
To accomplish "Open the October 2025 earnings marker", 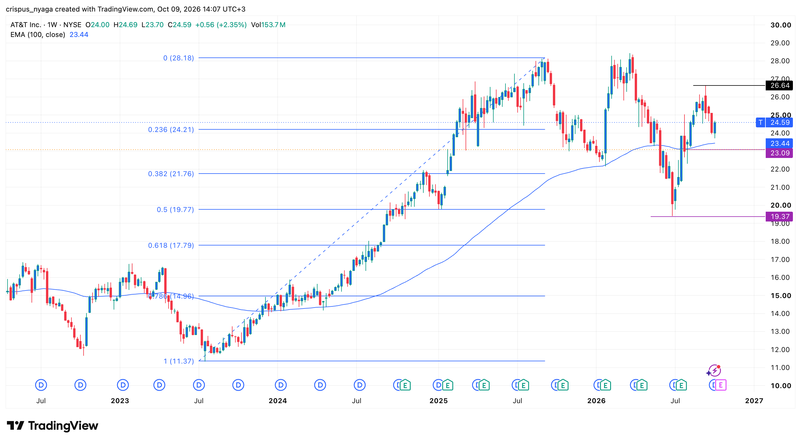I will pos(563,385).
